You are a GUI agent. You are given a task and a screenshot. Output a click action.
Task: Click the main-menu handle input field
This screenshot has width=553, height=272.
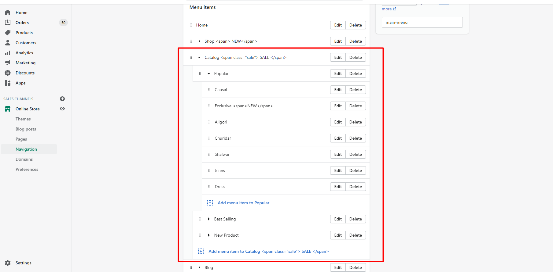point(422,22)
